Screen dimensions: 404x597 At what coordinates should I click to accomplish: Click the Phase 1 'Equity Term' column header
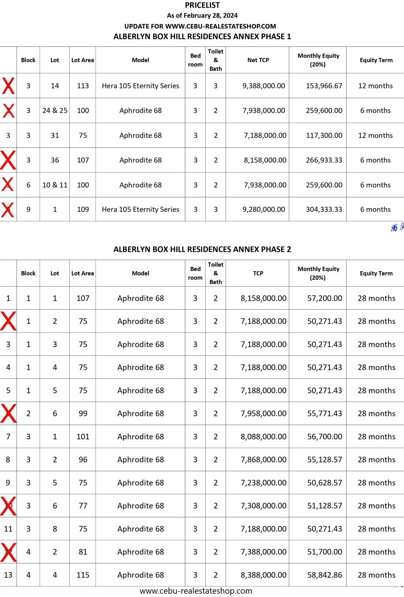(x=376, y=60)
